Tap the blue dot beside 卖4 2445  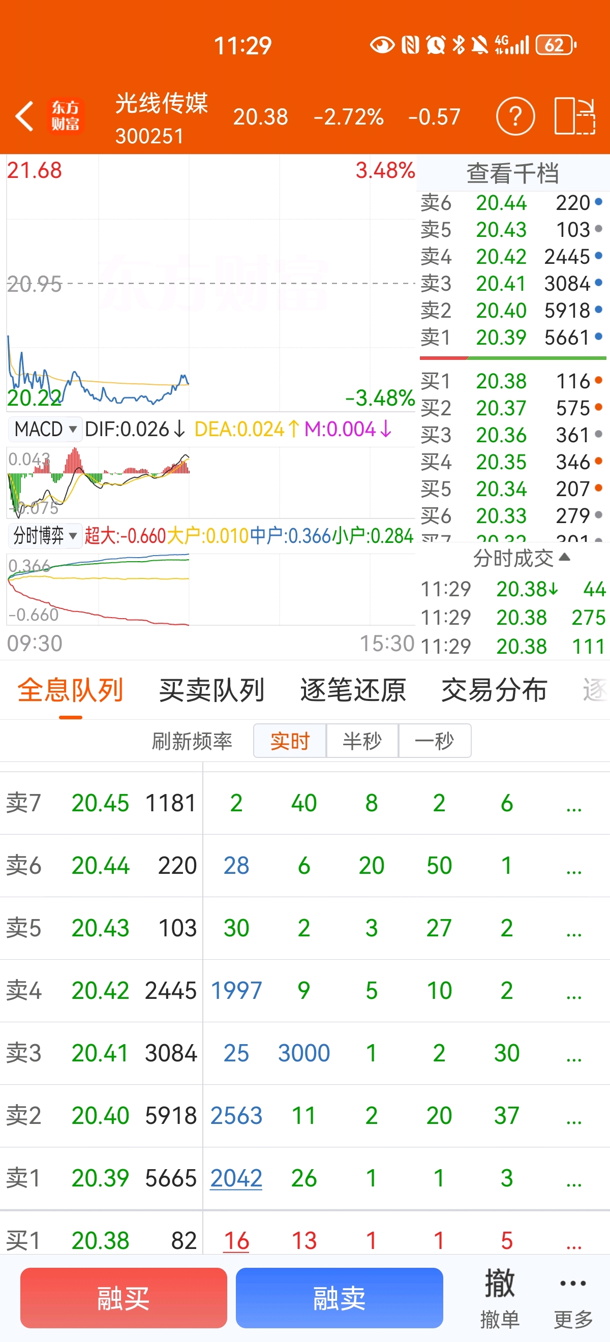point(598,256)
